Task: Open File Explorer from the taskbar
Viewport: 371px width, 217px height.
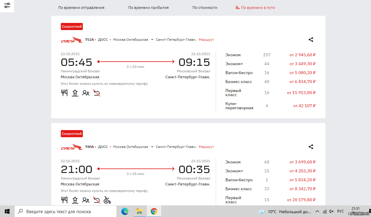Action: (139, 211)
